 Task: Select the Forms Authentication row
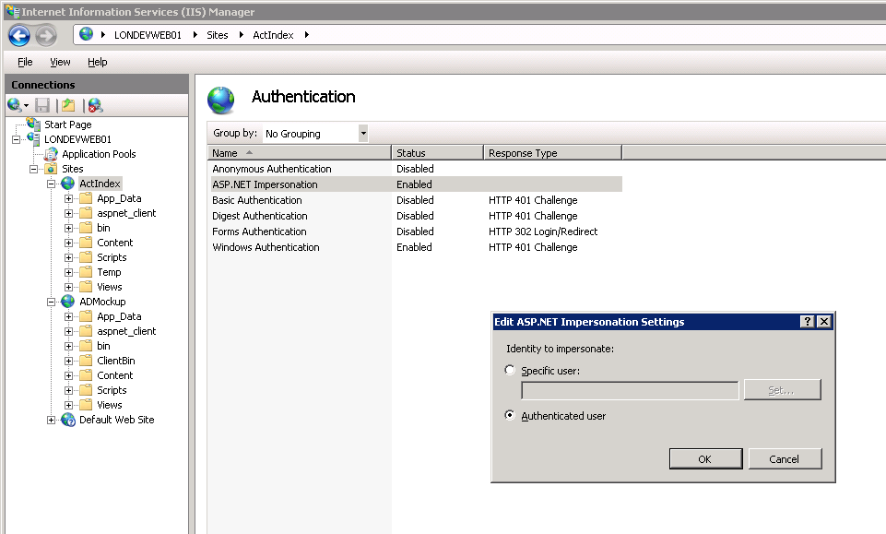pos(415,231)
